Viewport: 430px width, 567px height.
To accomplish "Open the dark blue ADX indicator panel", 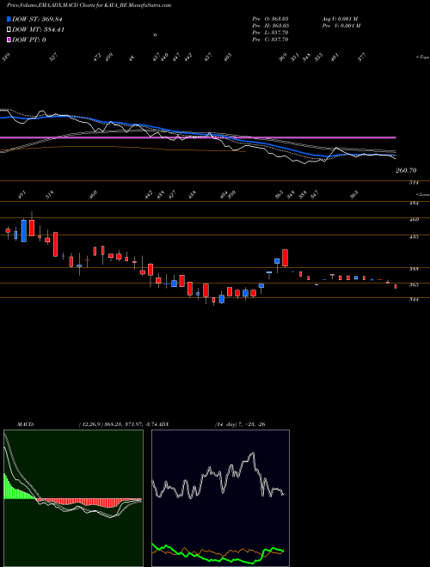I will pyautogui.click(x=220, y=498).
